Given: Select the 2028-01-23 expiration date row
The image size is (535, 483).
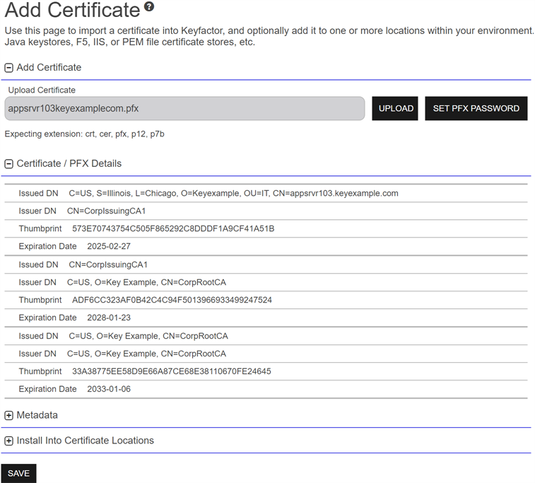Looking at the screenshot, I should coord(109,318).
